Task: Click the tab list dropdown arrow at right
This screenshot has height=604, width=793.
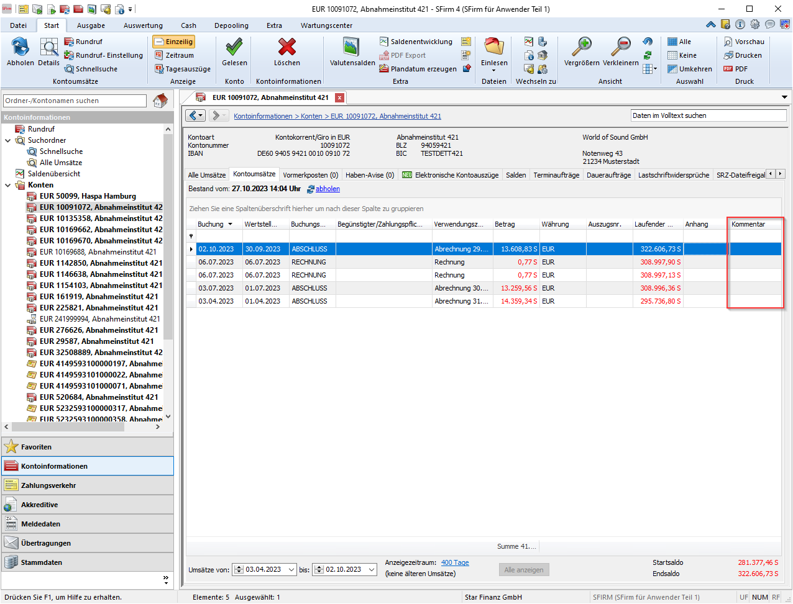Action: click(785, 97)
